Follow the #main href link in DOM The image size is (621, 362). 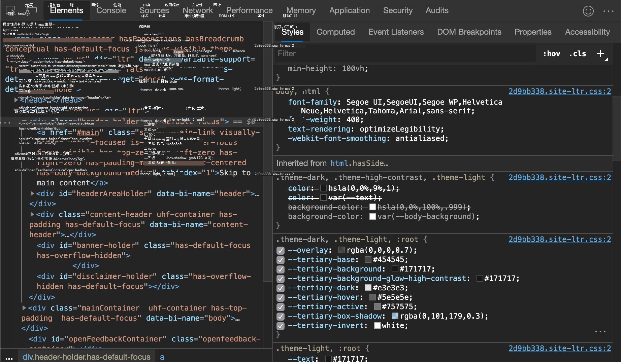coord(88,133)
